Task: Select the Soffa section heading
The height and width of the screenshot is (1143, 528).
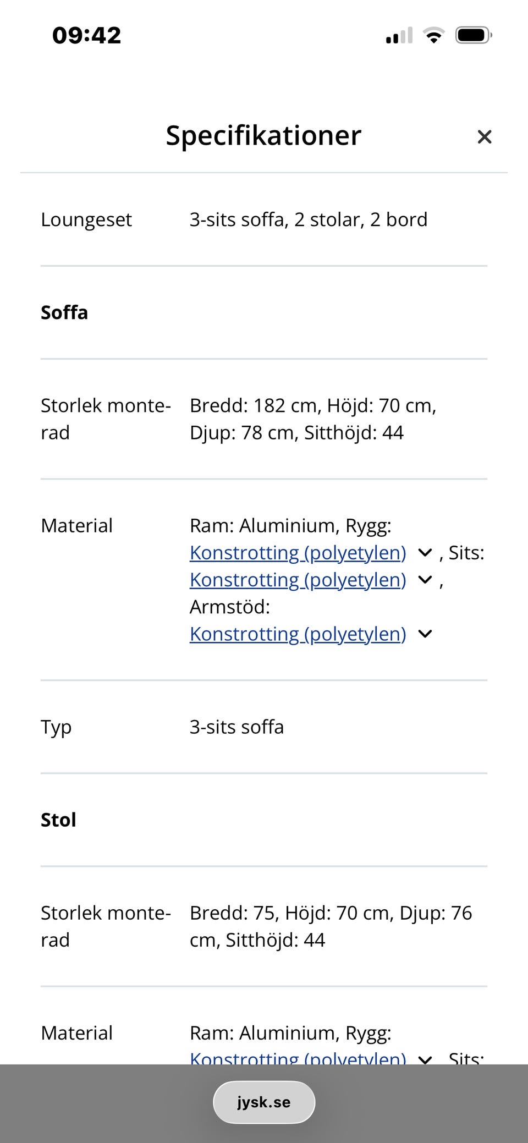Action: 64,312
